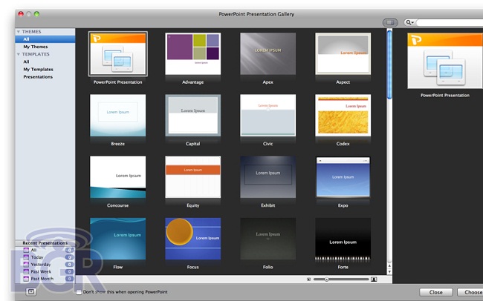Click the Past Month label text
Screen dimensions: 483x301
[42, 279]
